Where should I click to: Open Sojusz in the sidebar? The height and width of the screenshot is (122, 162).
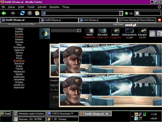[x=19, y=55]
